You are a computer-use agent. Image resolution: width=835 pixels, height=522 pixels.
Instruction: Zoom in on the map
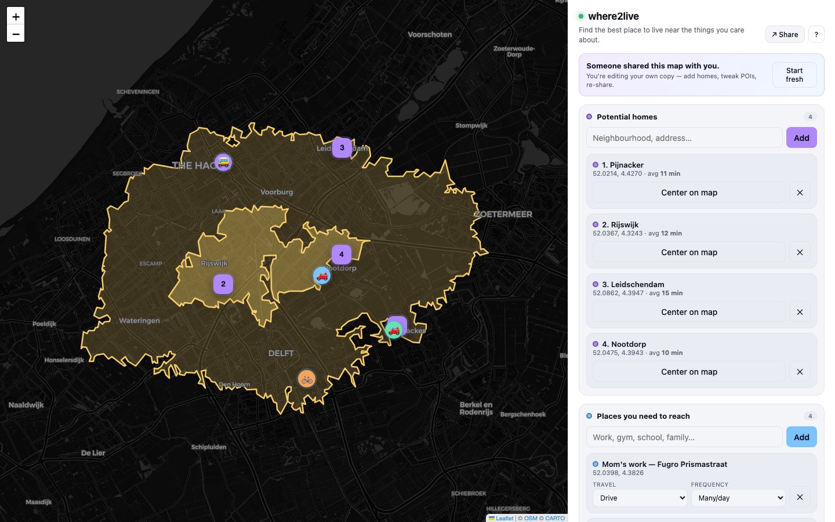(16, 16)
